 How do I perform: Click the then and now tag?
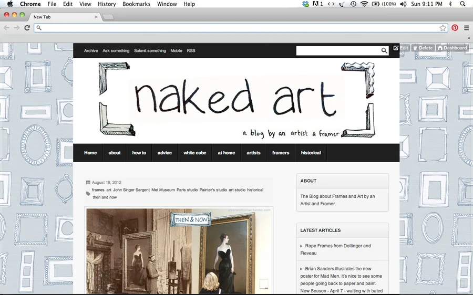[105, 197]
